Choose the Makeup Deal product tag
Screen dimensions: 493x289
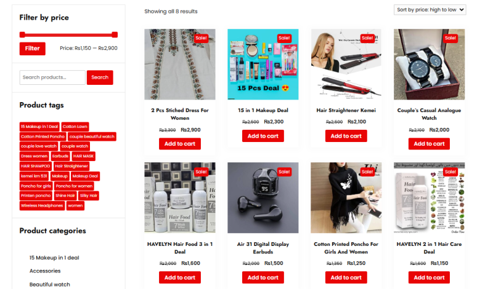(x=85, y=176)
